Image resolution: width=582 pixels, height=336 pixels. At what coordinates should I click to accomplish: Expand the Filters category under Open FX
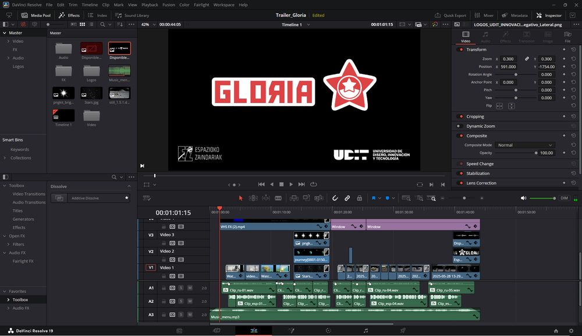click(x=8, y=245)
